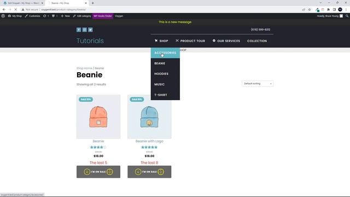Open the share page icon

tap(304, 10)
